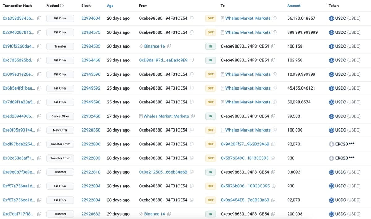
Task: Copy 0xD8da197d...eaDa3c9E9 sender address
Action: [x=192, y=60]
